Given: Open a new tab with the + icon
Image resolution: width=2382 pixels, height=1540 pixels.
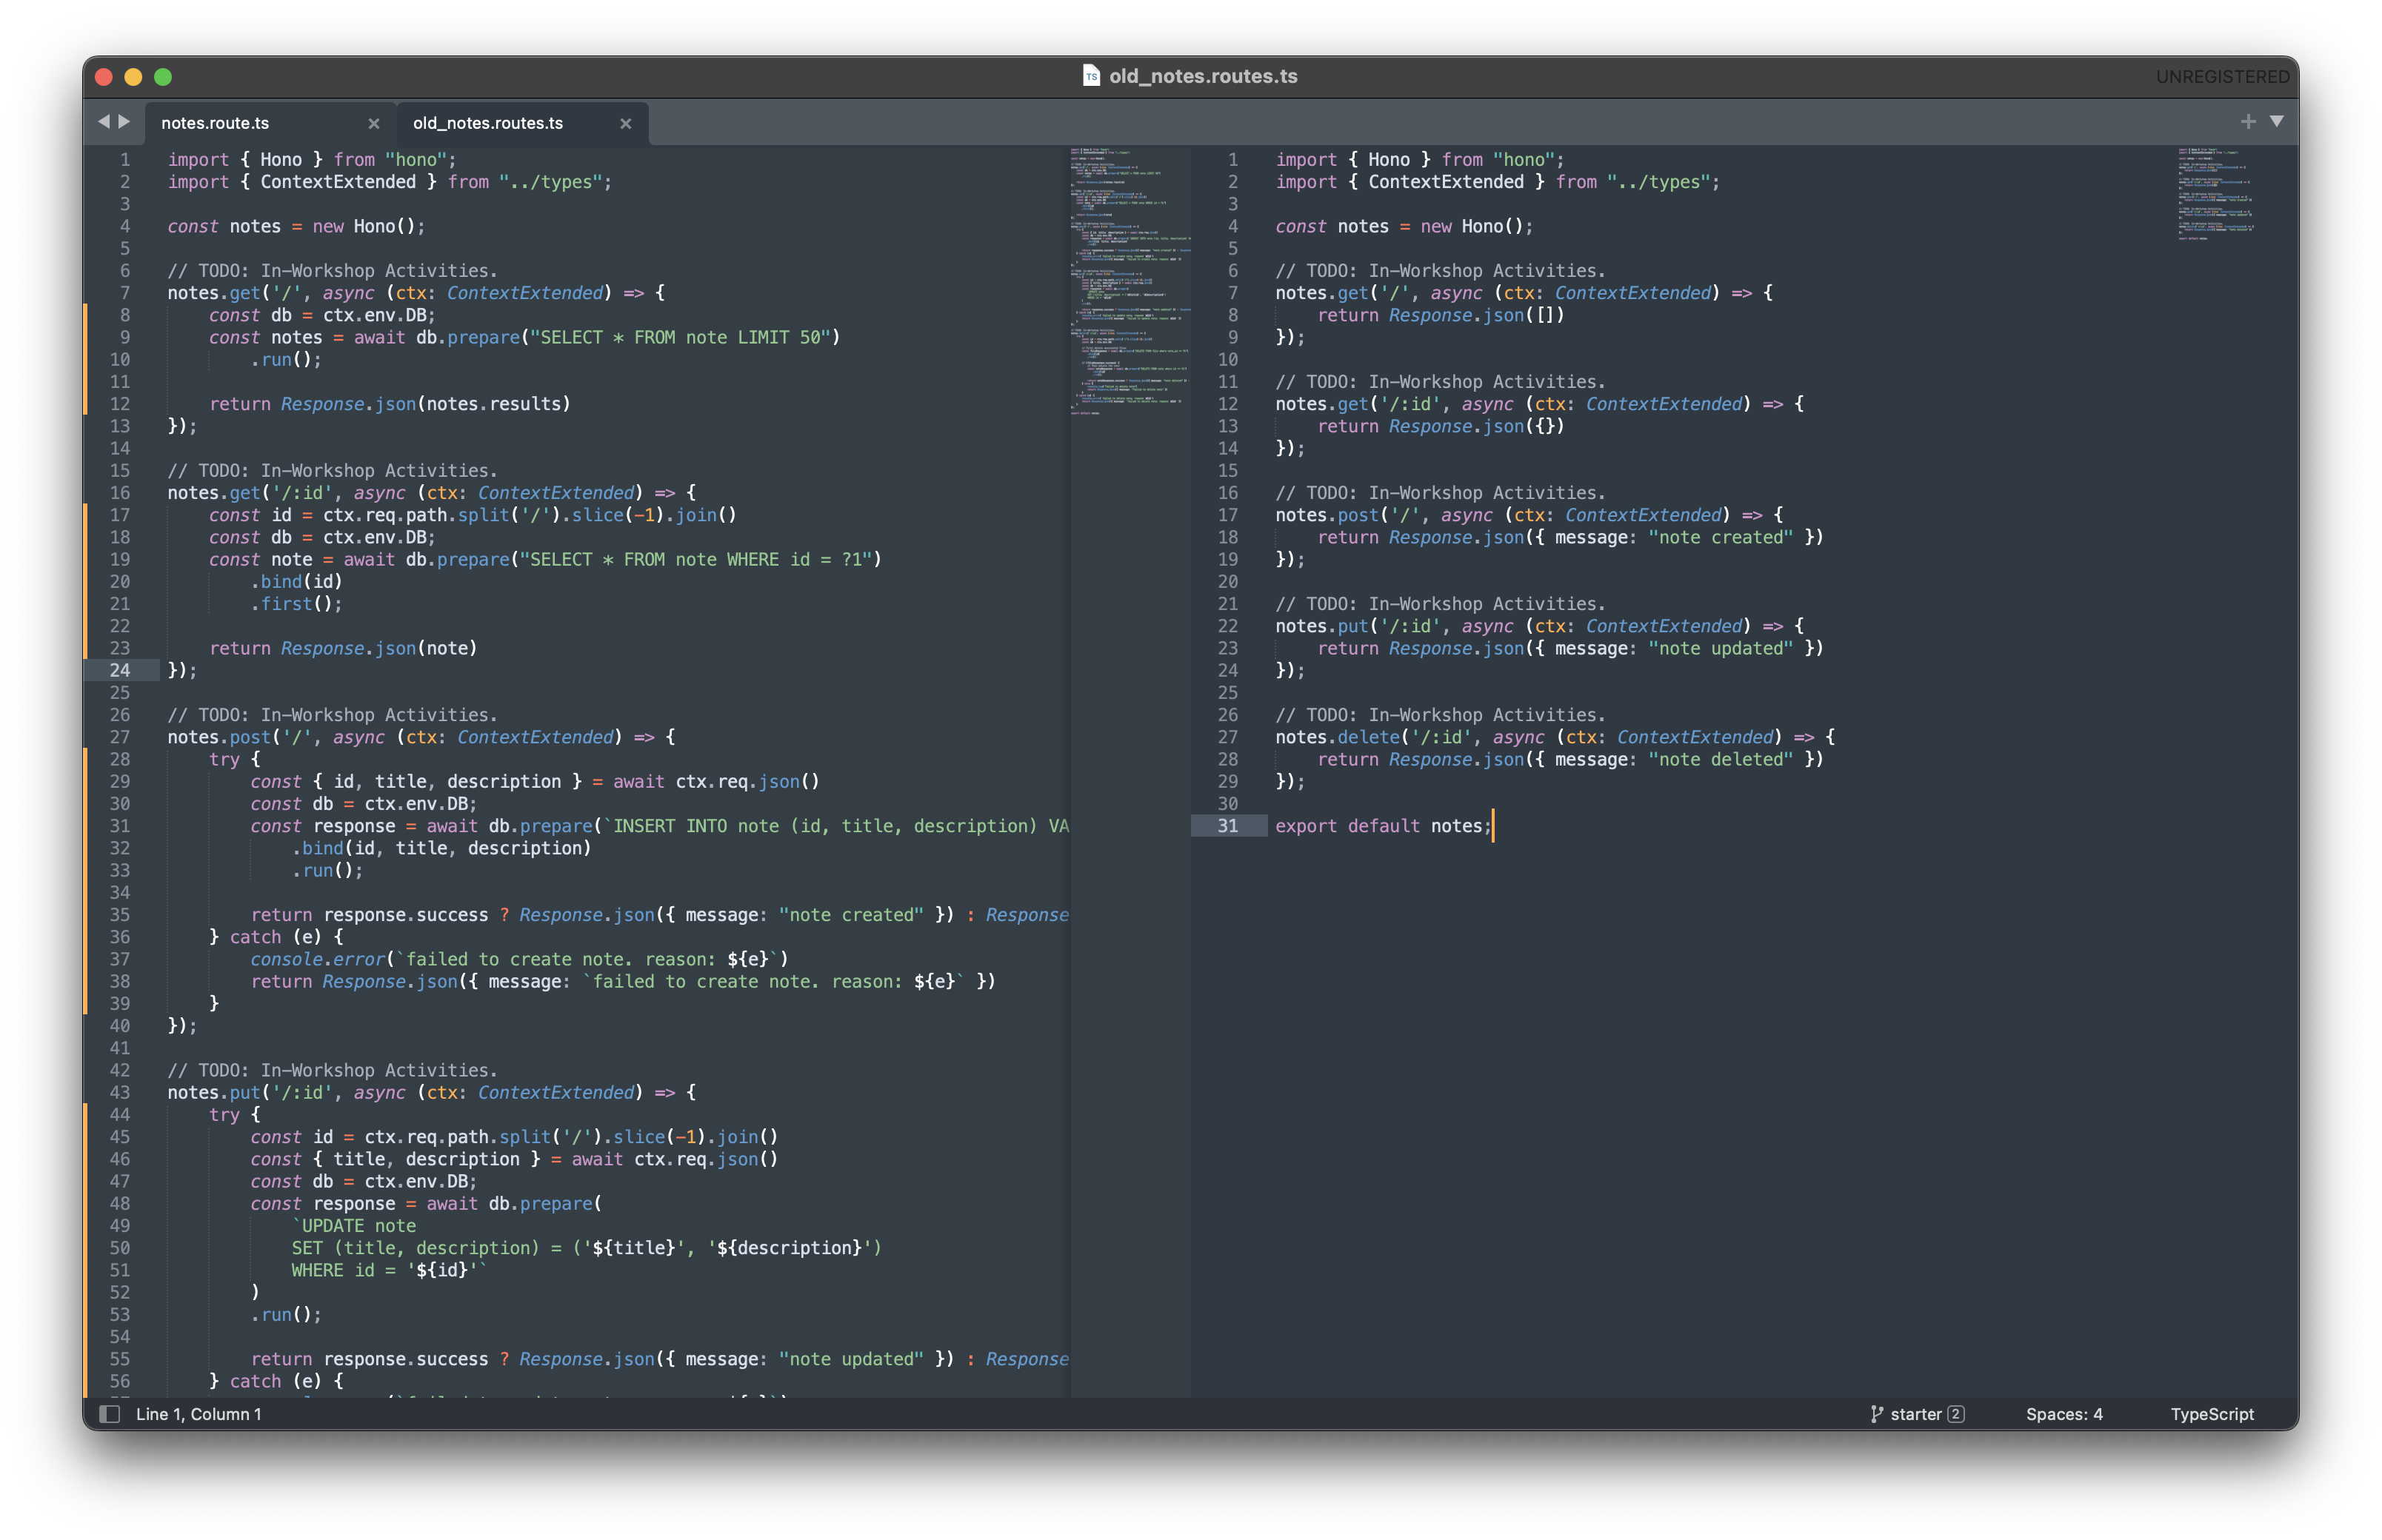Looking at the screenshot, I should [2247, 121].
